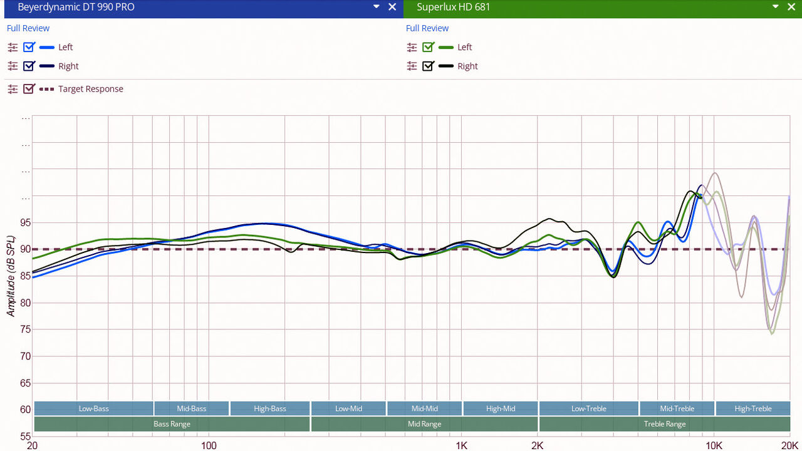Click the 100 frequency axis label
This screenshot has width=802, height=451.
pyautogui.click(x=209, y=445)
